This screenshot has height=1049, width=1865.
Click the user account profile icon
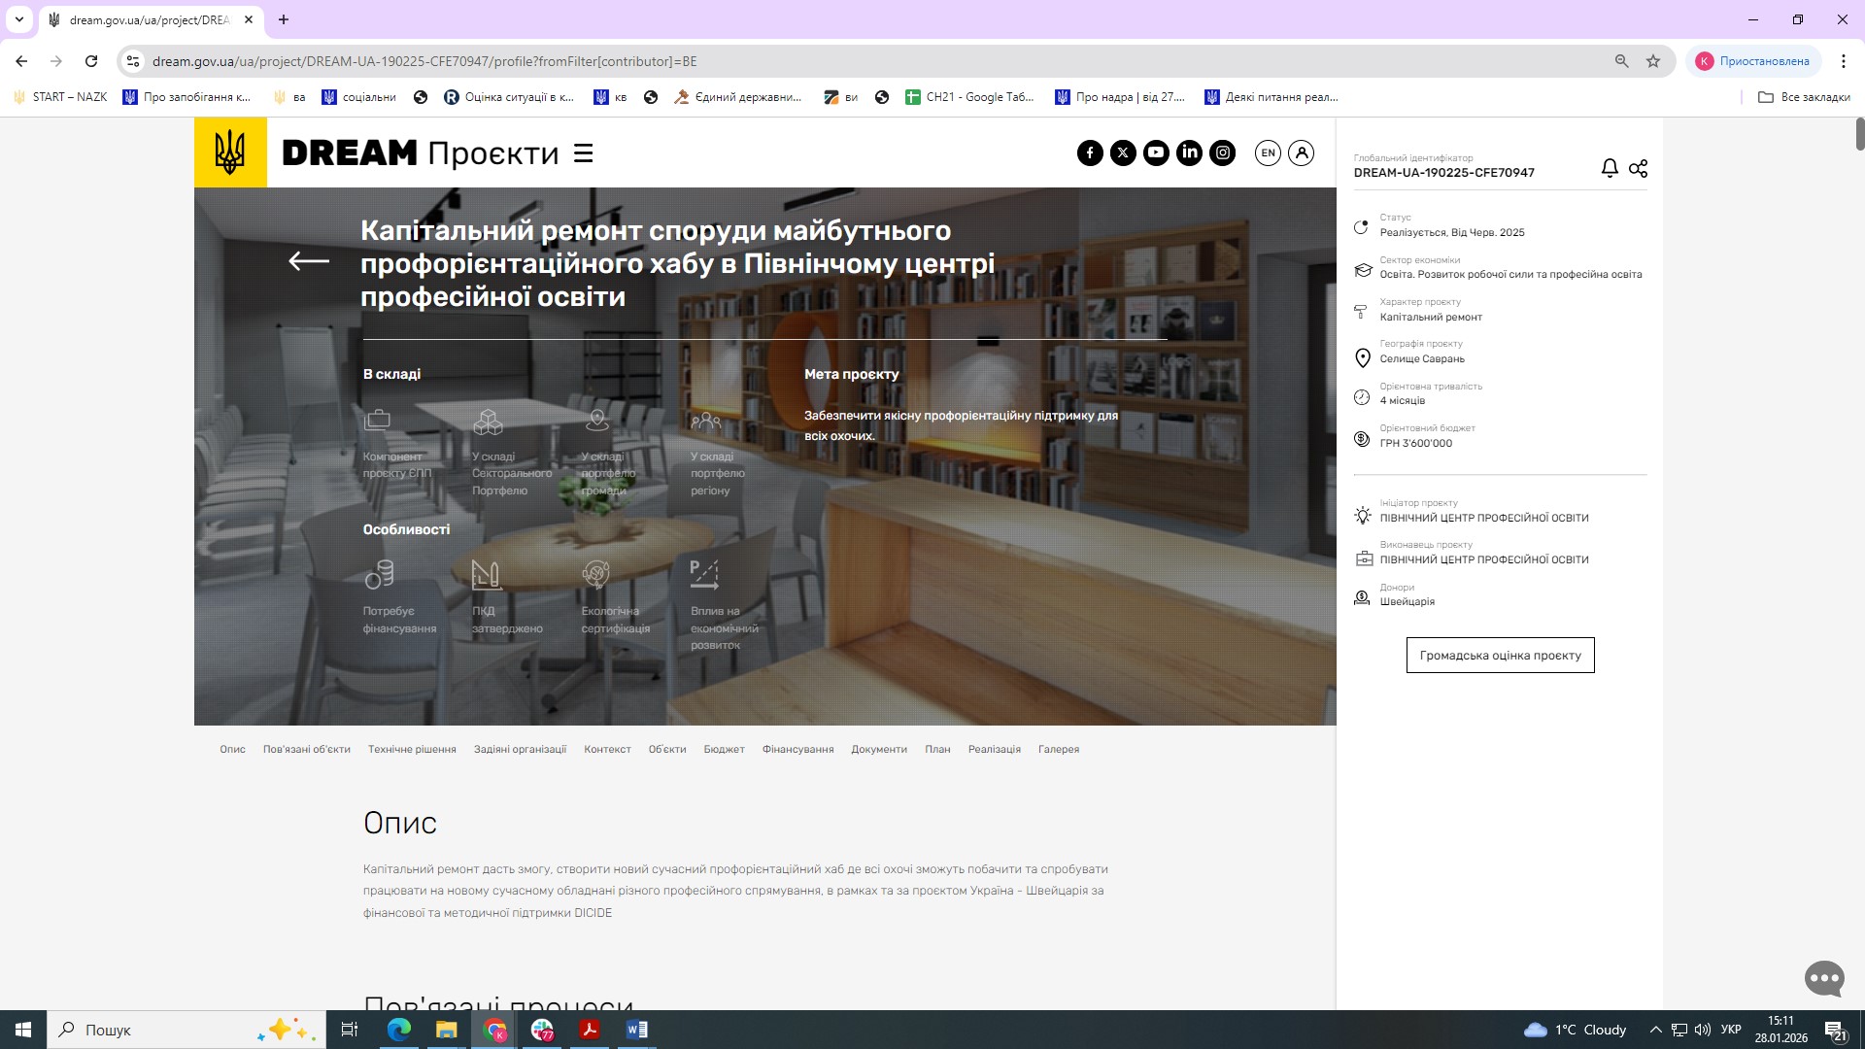click(x=1302, y=152)
